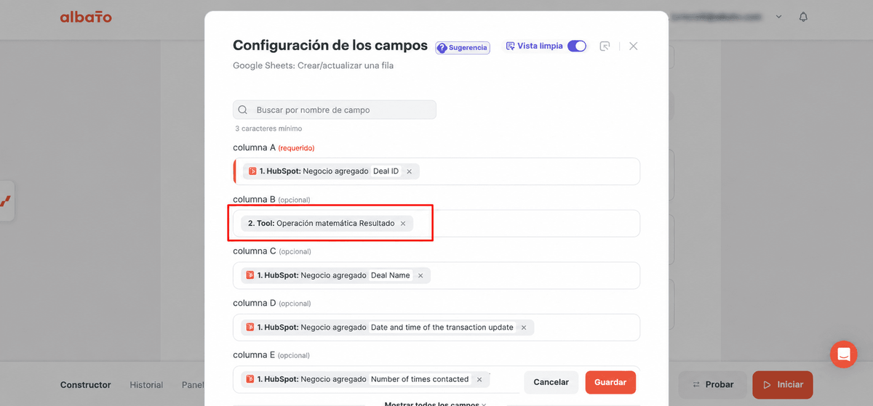Expand Mostrar todos los campos

[436, 403]
